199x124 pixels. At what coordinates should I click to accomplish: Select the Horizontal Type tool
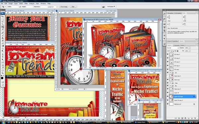[x=3, y=57]
